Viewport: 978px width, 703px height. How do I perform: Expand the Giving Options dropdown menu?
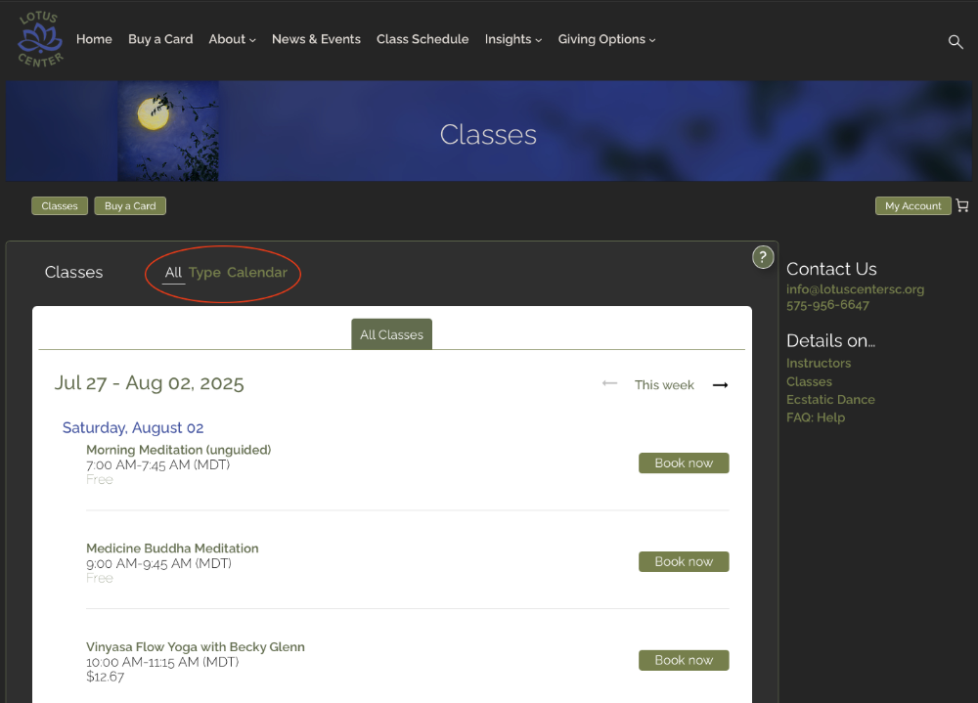606,39
